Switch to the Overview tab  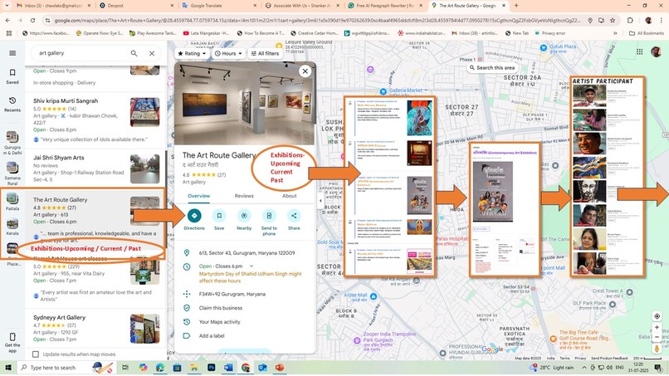[199, 196]
